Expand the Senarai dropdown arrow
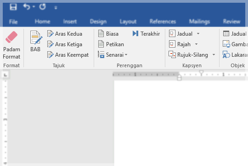The image size is (248, 166). point(126,55)
